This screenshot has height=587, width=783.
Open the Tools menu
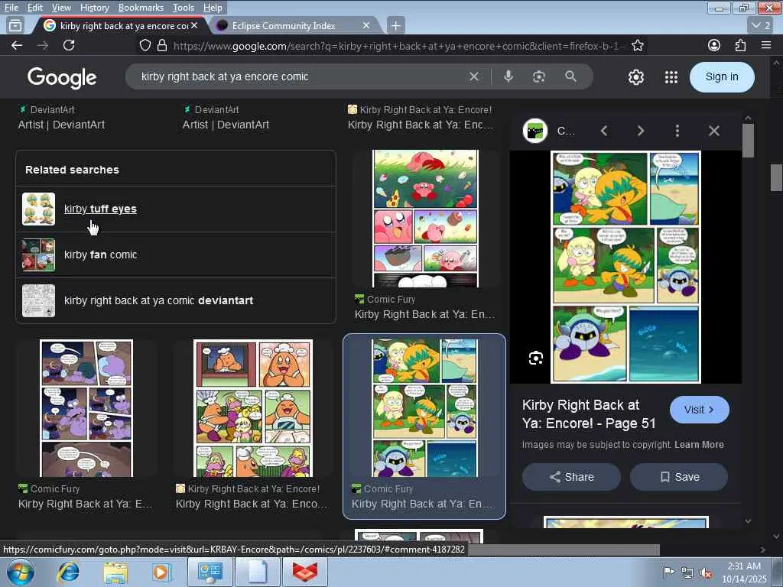pos(184,8)
